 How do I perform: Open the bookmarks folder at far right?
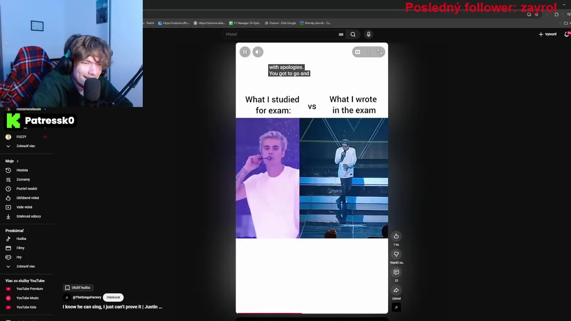567,23
